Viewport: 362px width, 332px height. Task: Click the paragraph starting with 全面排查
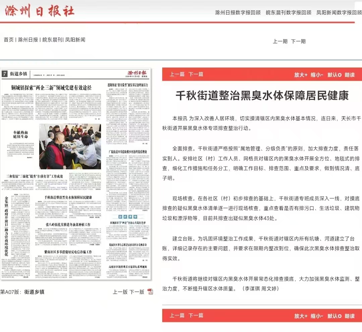tap(261, 163)
